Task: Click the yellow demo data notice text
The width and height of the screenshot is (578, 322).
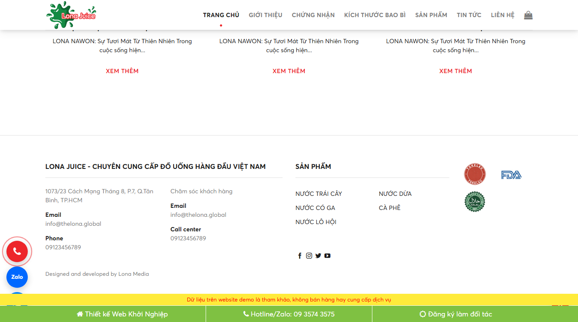Action: [289, 300]
